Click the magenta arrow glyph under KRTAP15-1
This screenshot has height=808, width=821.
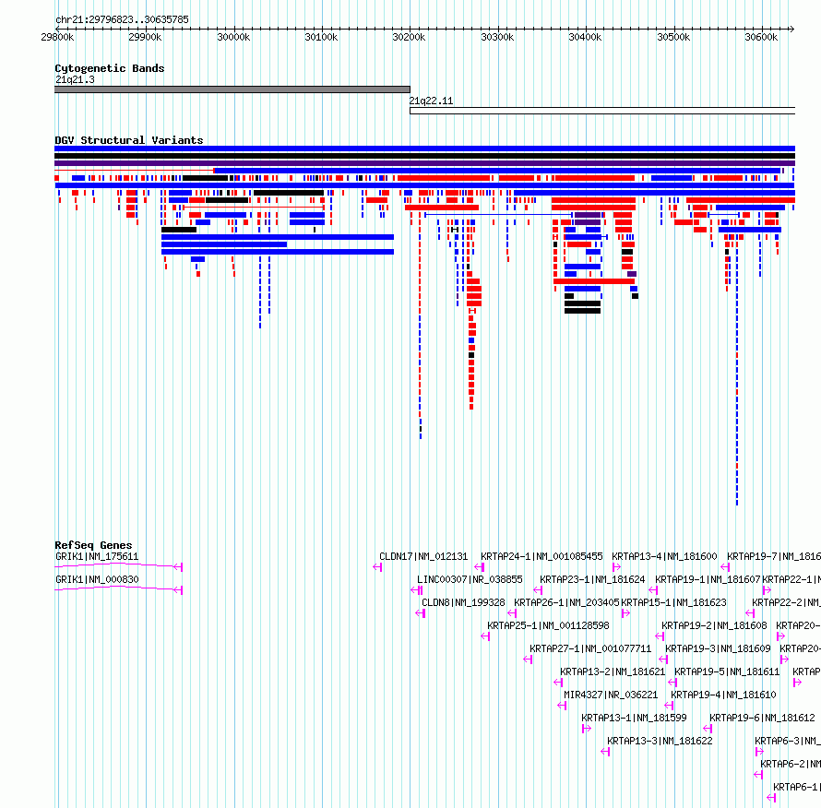pyautogui.click(x=625, y=613)
